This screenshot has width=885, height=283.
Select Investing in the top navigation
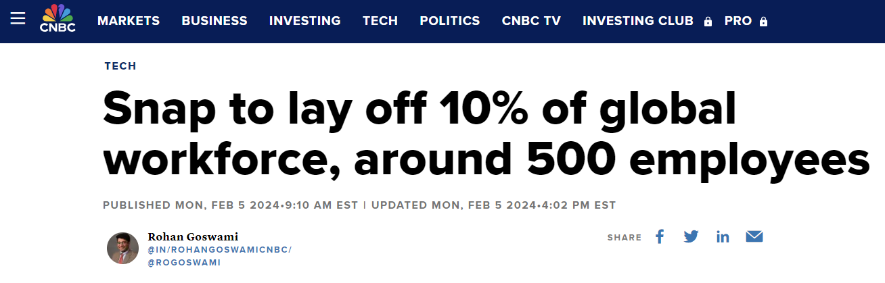[305, 21]
